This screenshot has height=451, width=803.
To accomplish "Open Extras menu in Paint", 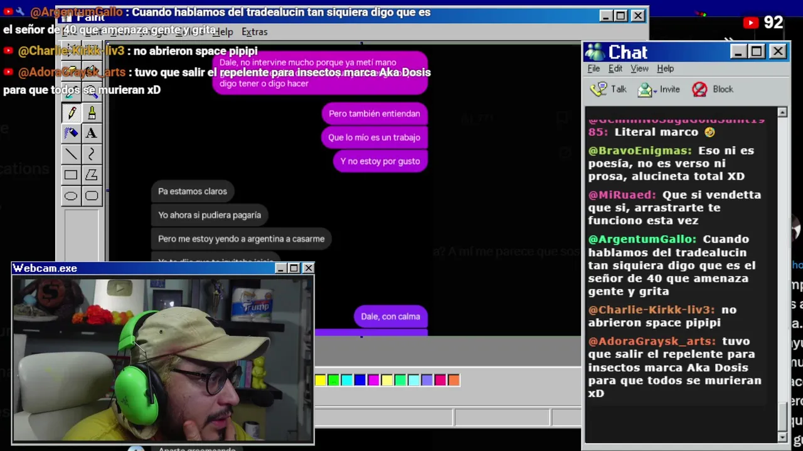I will coord(254,31).
